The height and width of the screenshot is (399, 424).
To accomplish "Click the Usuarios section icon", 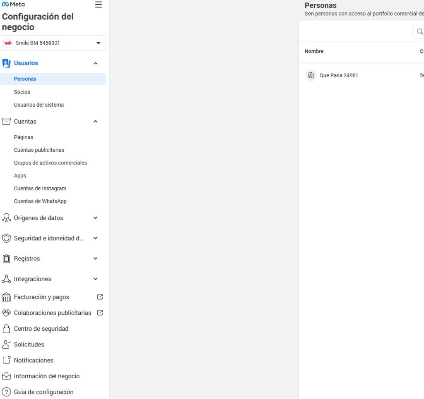I will coord(6,63).
